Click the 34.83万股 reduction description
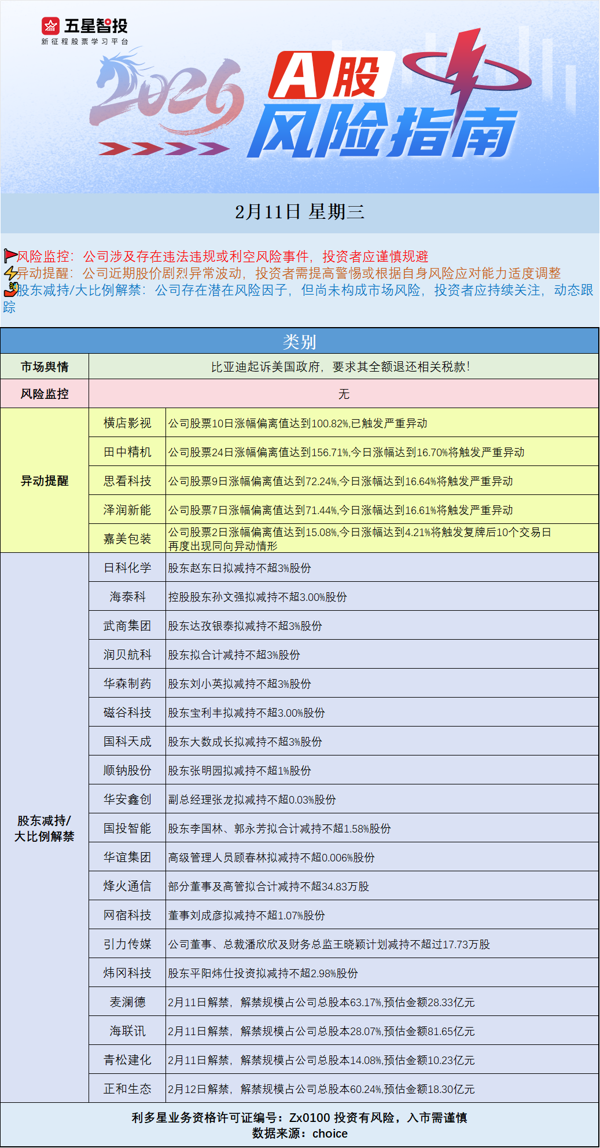 (x=268, y=886)
